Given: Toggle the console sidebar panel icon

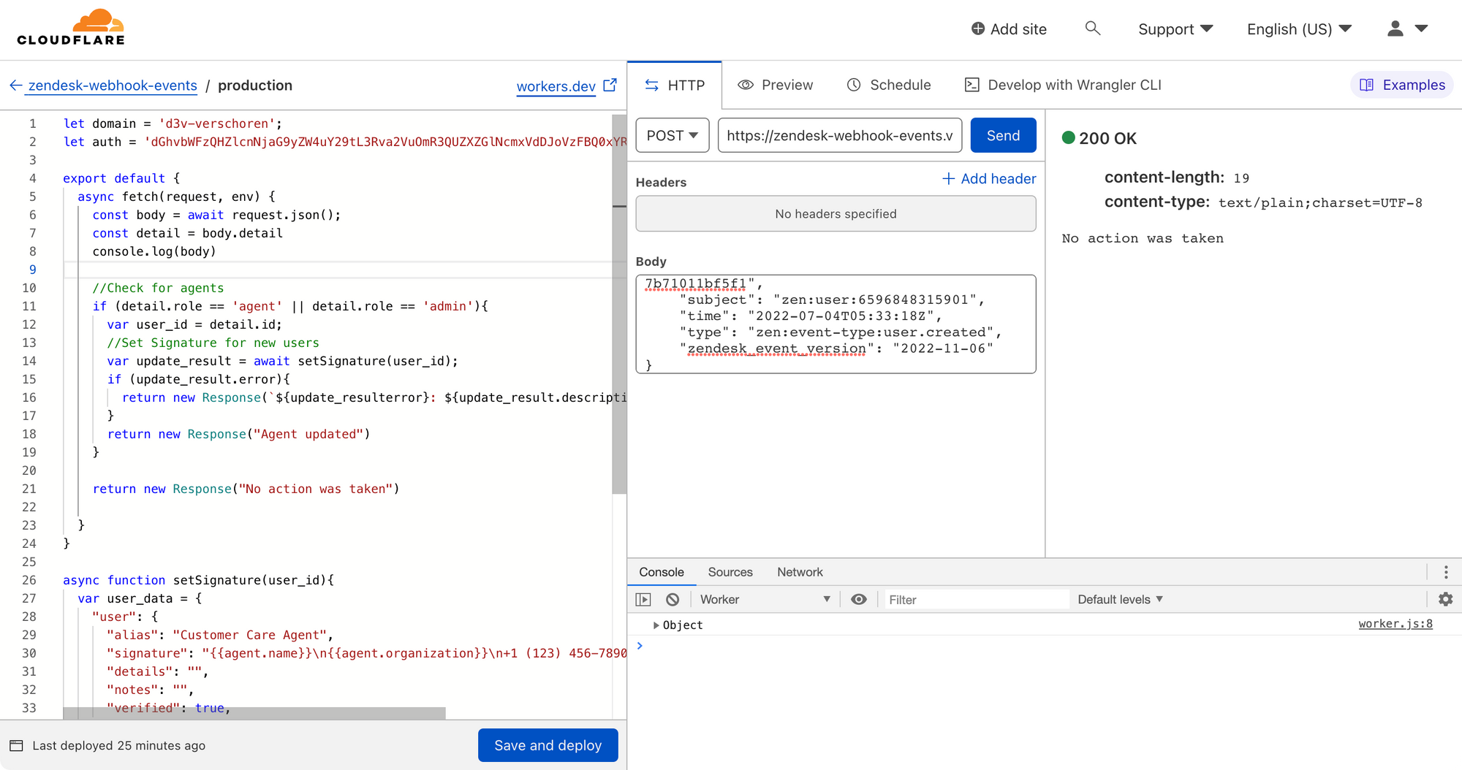Looking at the screenshot, I should point(643,599).
